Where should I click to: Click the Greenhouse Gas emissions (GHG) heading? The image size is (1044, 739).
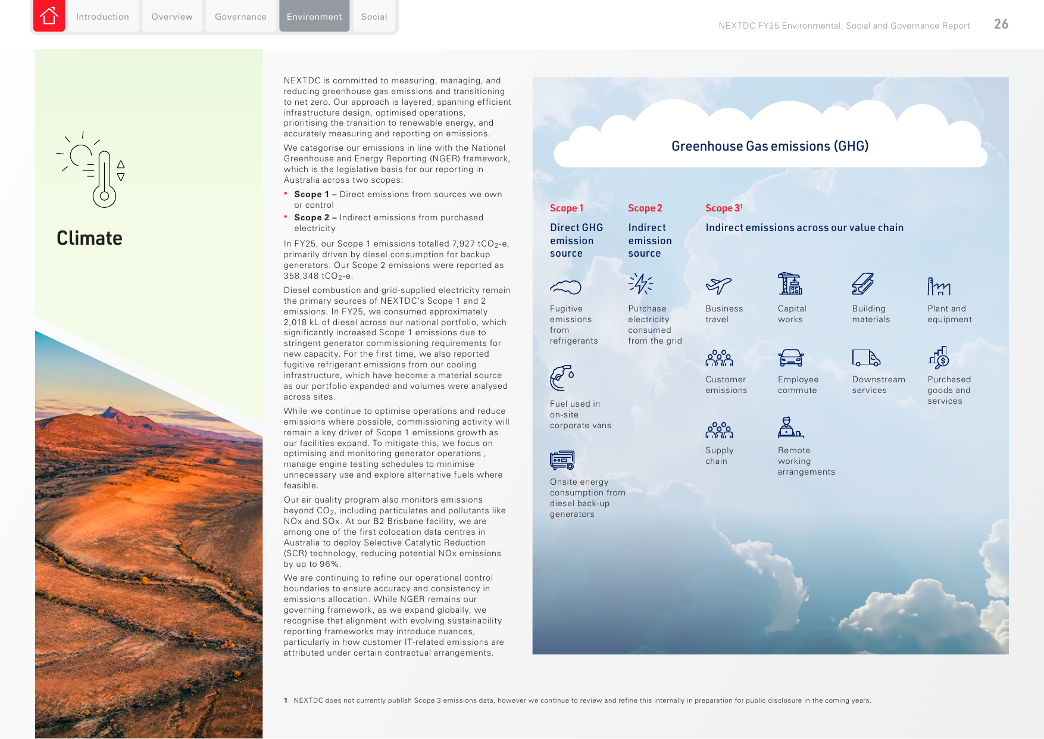770,146
